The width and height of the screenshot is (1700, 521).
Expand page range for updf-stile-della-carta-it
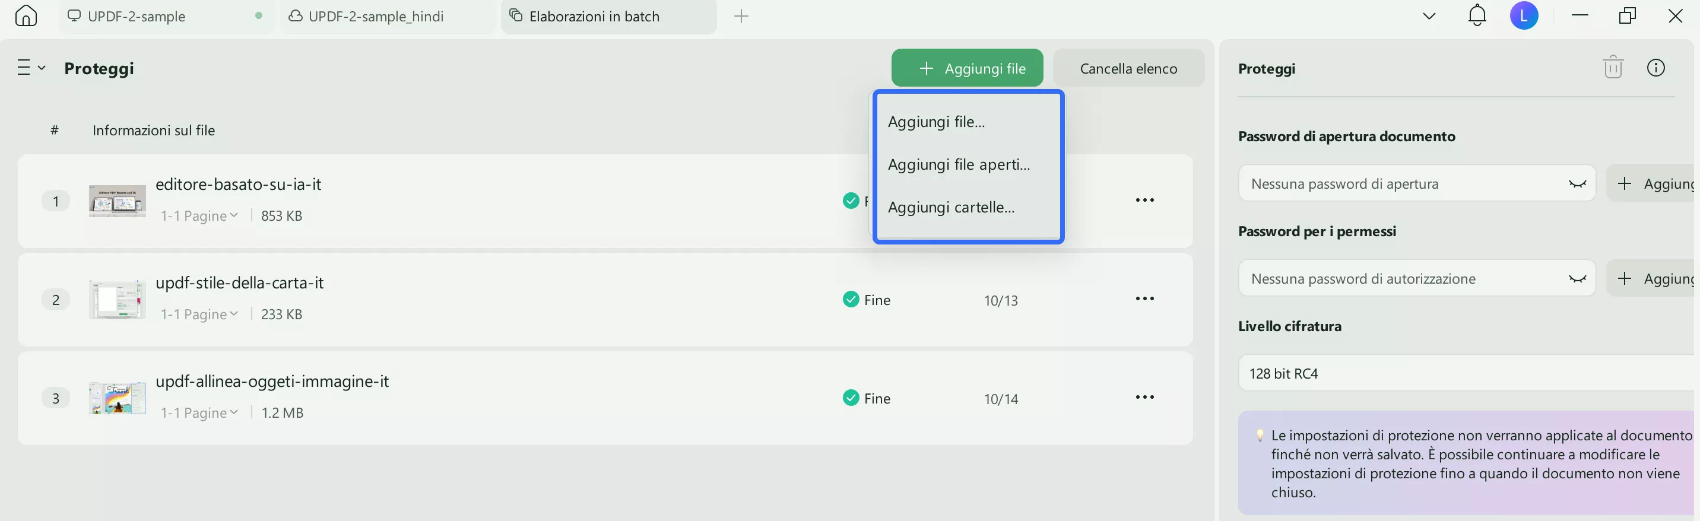click(199, 314)
